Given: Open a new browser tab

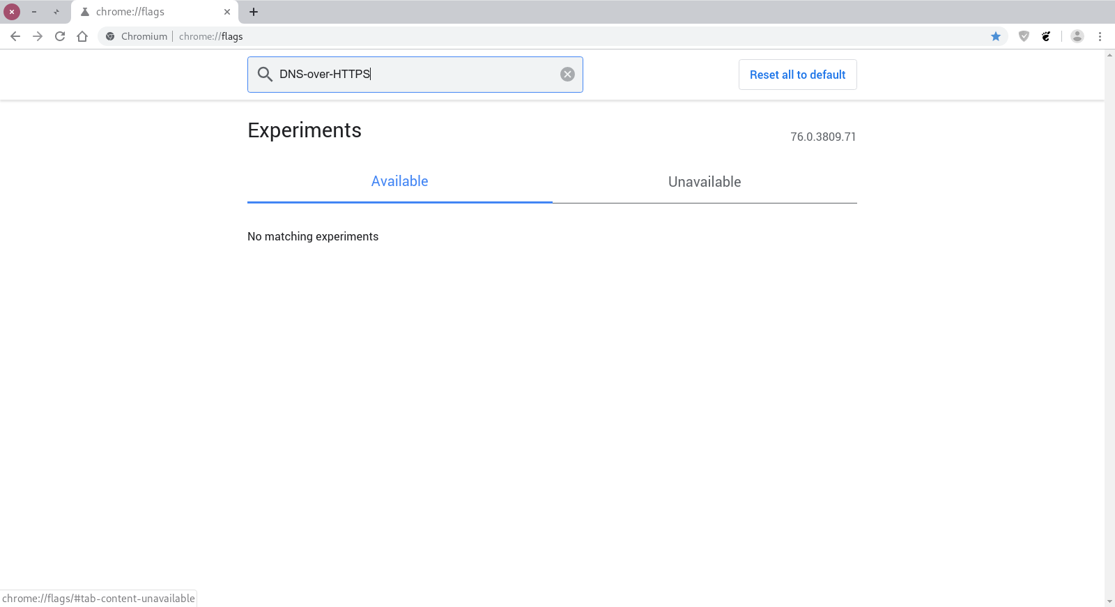Looking at the screenshot, I should (254, 12).
